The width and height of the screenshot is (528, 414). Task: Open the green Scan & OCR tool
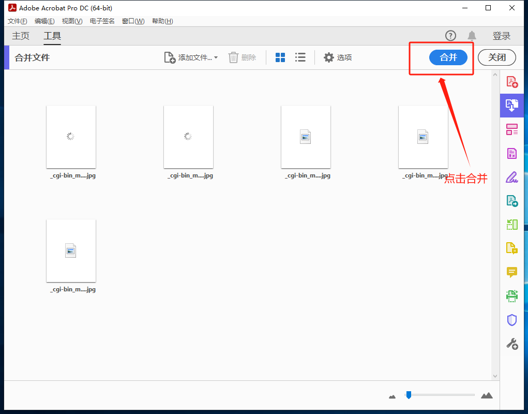point(511,296)
